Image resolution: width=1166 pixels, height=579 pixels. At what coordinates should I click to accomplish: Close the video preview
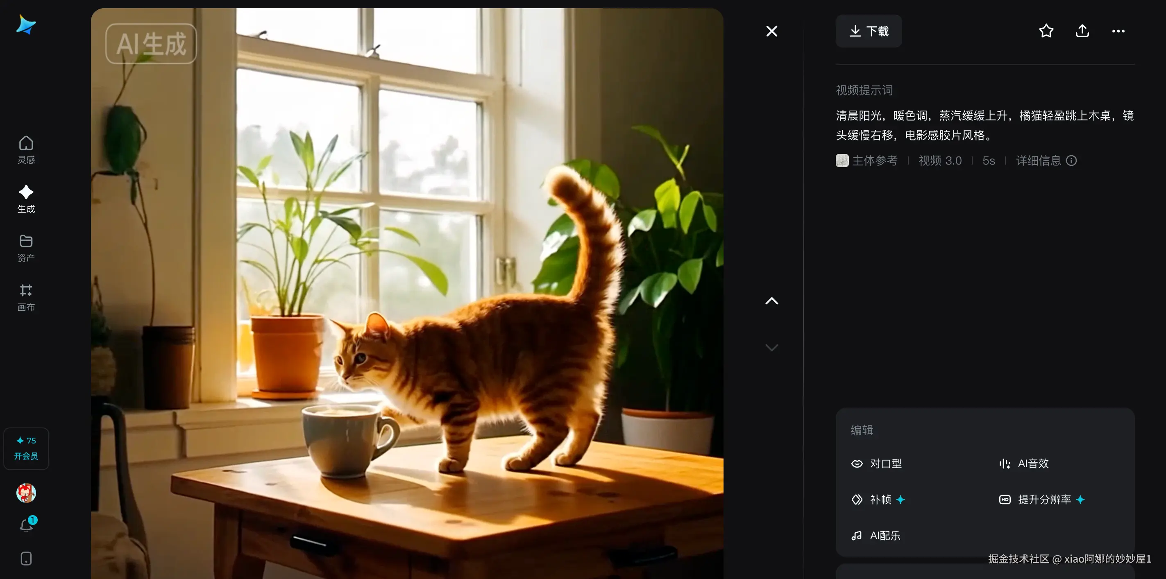771,31
